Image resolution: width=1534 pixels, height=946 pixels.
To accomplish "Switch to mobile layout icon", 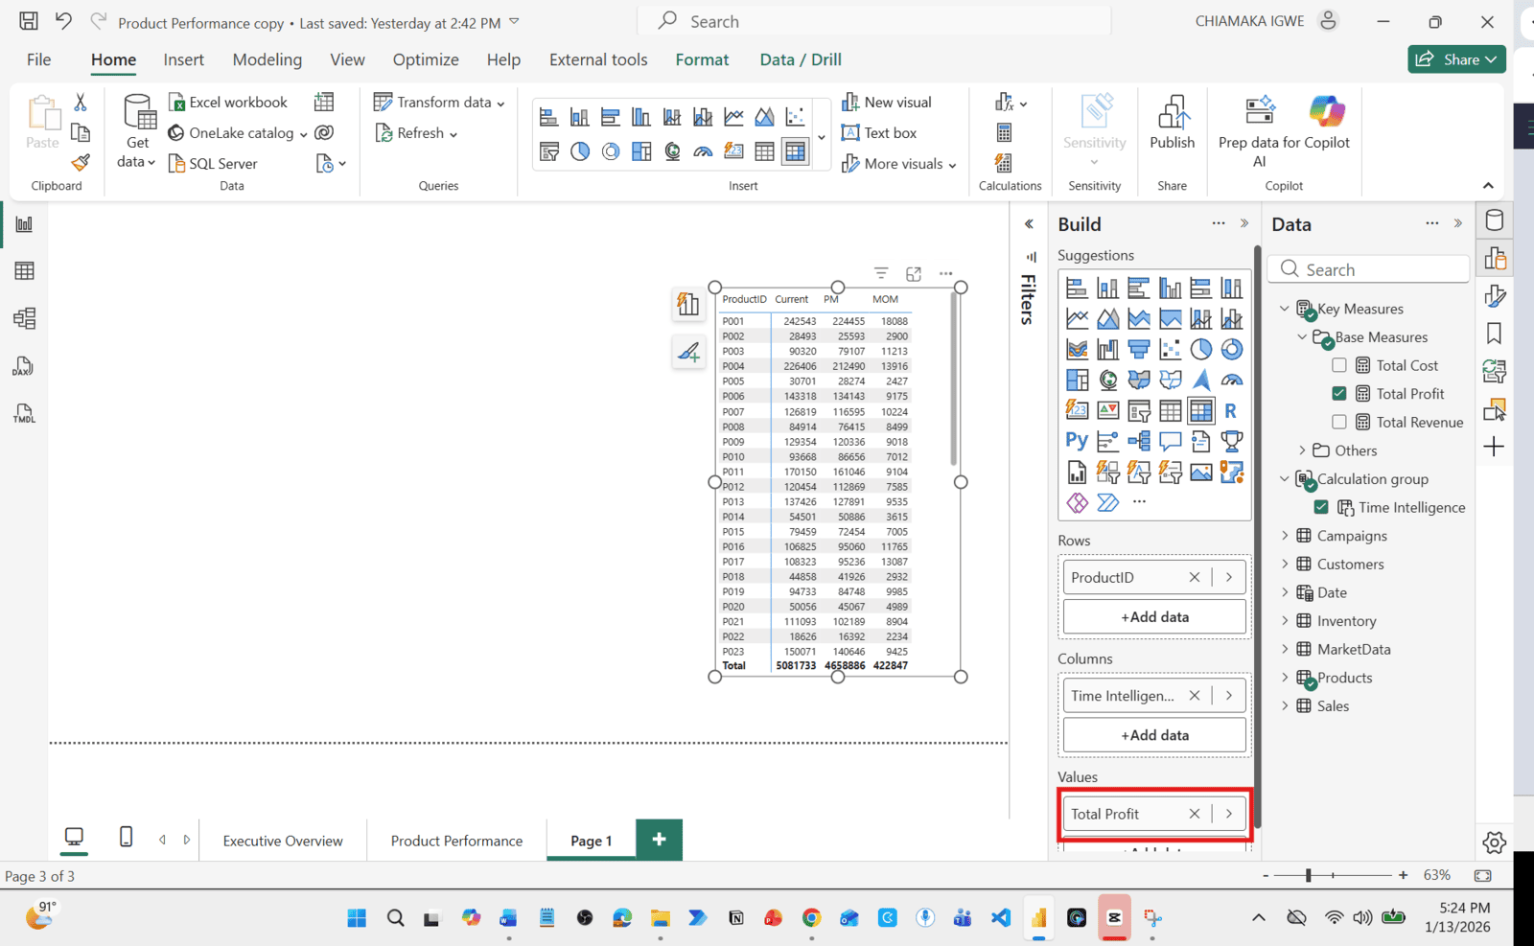I will point(126,838).
